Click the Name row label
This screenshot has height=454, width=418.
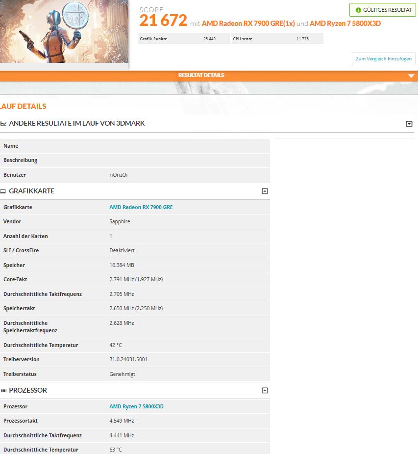11,146
